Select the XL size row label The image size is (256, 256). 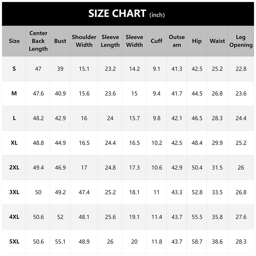(14, 143)
